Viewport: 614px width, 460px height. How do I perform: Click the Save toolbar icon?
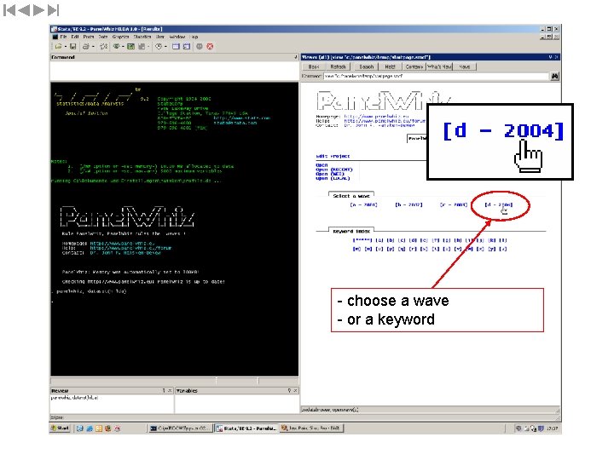(72, 47)
